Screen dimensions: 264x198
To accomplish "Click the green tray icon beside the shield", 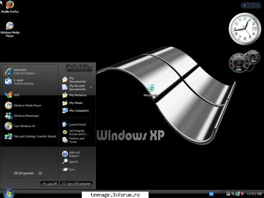I will tap(238, 194).
